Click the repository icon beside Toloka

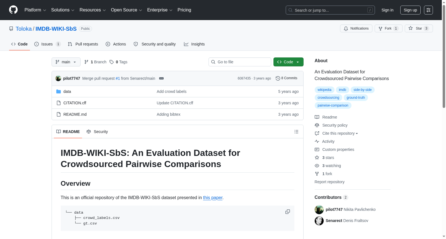pyautogui.click(x=11, y=29)
